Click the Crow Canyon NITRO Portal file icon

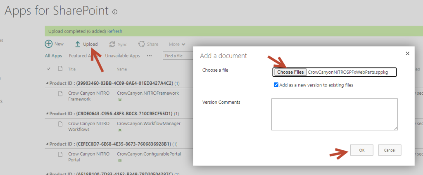point(61,154)
